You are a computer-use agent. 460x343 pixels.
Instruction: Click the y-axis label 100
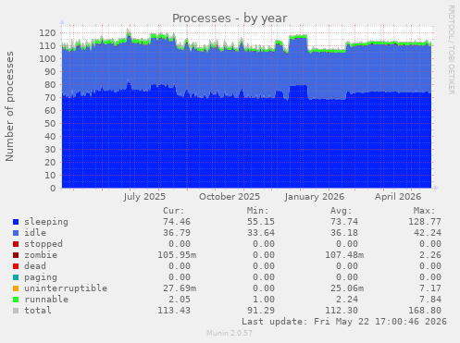click(47, 59)
